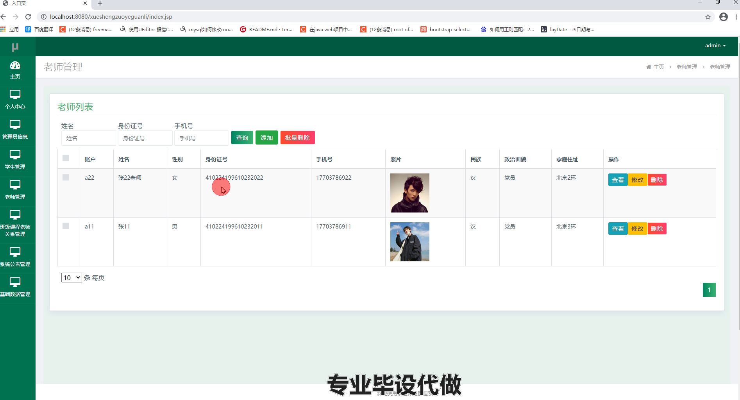Click the 批量删除 batch delete button
This screenshot has width=740, height=400.
[x=298, y=137]
